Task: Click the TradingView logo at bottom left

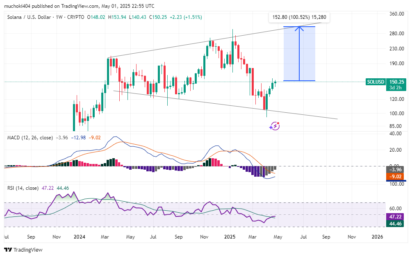Action: click(23, 250)
